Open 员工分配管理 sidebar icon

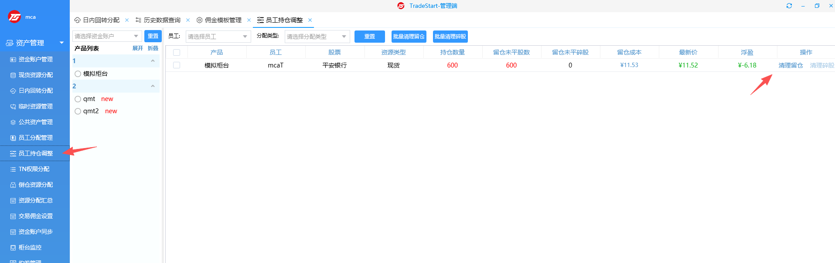13,138
